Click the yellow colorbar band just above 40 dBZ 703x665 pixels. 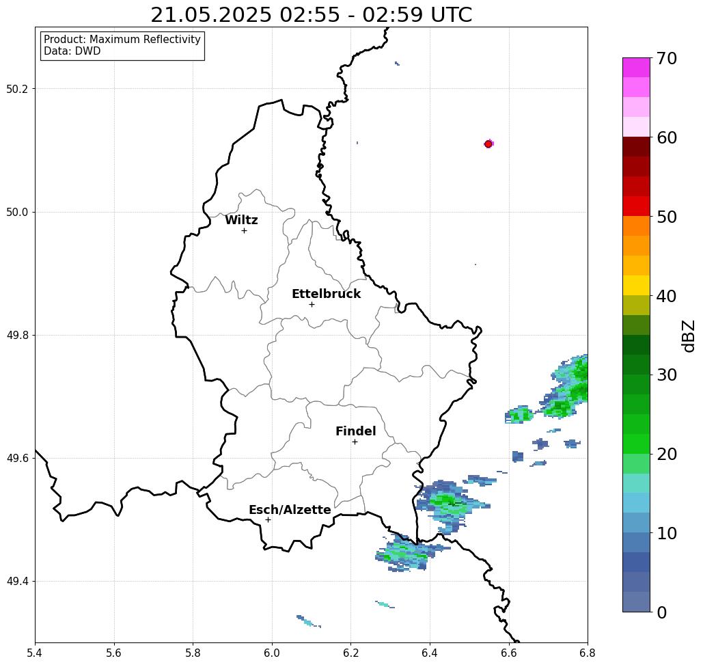tap(636, 285)
